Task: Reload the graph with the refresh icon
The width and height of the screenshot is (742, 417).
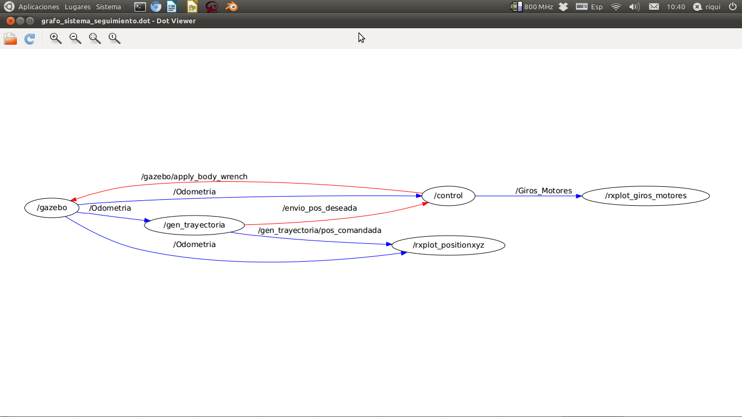Action: (x=30, y=39)
